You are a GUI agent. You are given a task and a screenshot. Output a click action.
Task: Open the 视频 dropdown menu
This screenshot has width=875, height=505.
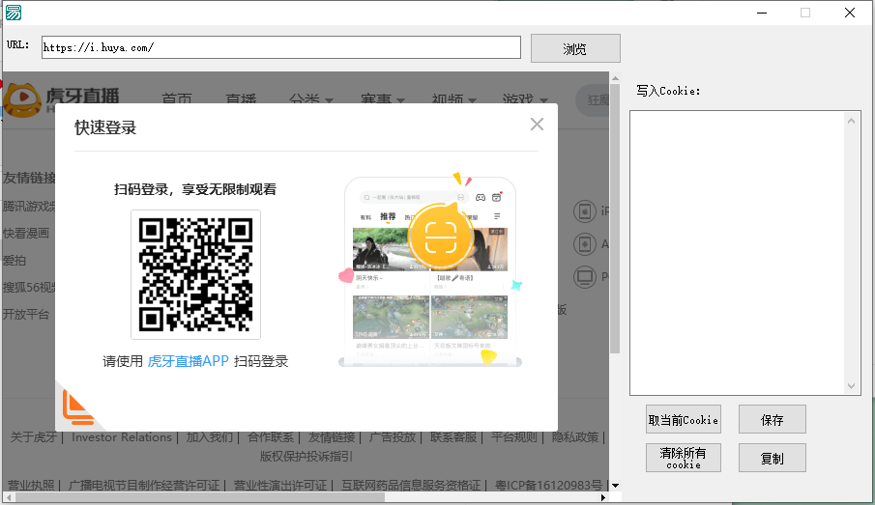(x=453, y=99)
